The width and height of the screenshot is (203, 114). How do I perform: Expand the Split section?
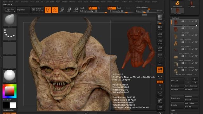[x=173, y=111]
